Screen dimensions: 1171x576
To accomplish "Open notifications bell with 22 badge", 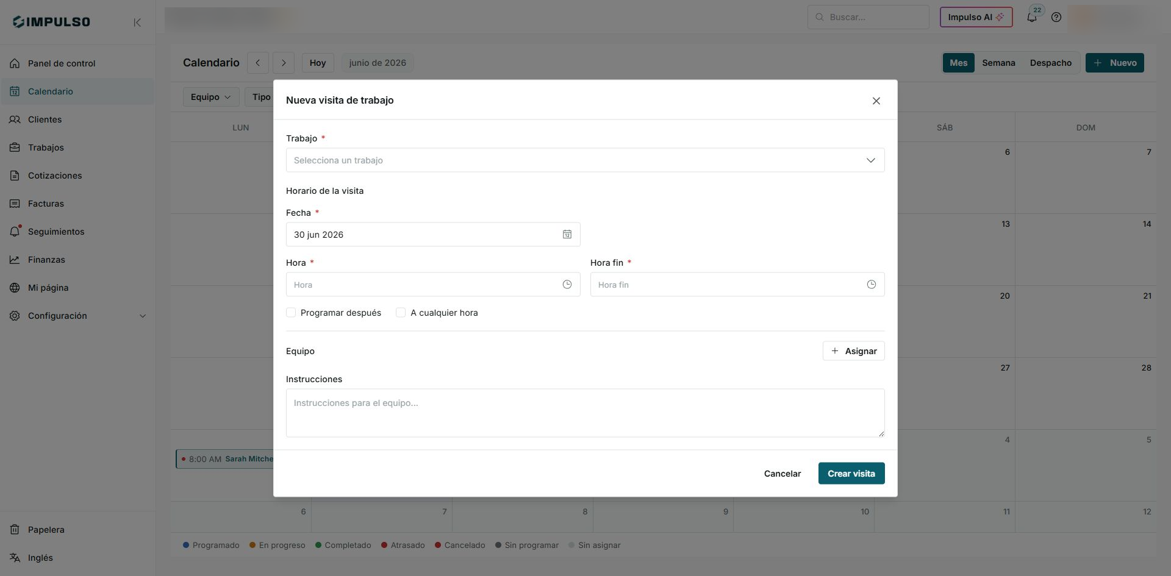I will pyautogui.click(x=1033, y=16).
